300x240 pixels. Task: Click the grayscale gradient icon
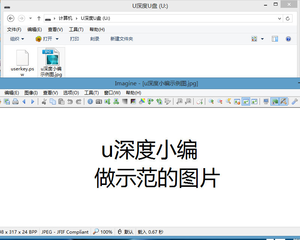pyautogui.click(x=125, y=101)
